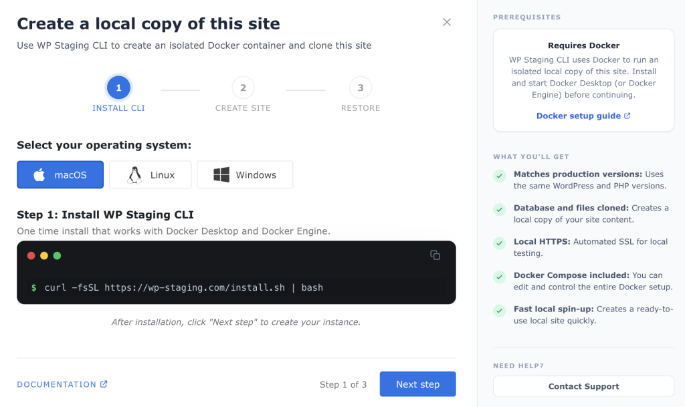
Task: Click the green checkmark beside Local HTTPS
Action: (x=499, y=242)
